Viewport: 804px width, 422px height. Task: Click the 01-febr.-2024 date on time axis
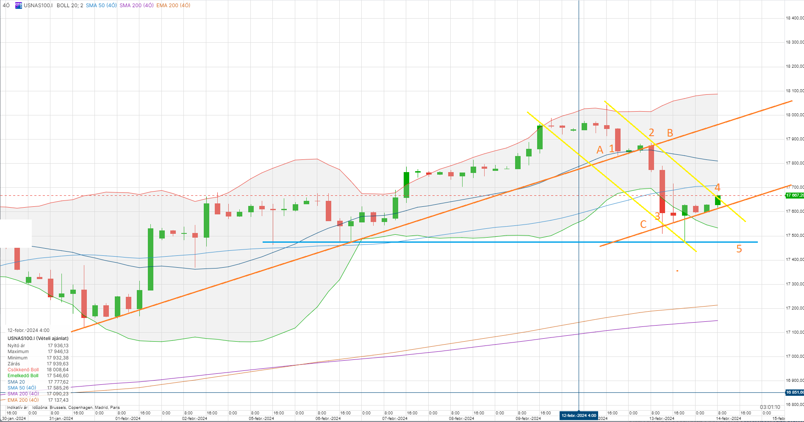point(128,419)
